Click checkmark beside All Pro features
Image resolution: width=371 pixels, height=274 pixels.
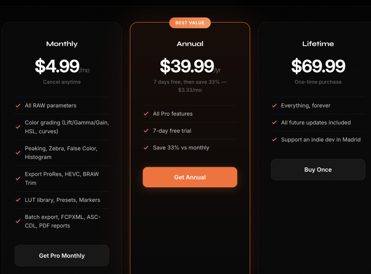(x=146, y=114)
